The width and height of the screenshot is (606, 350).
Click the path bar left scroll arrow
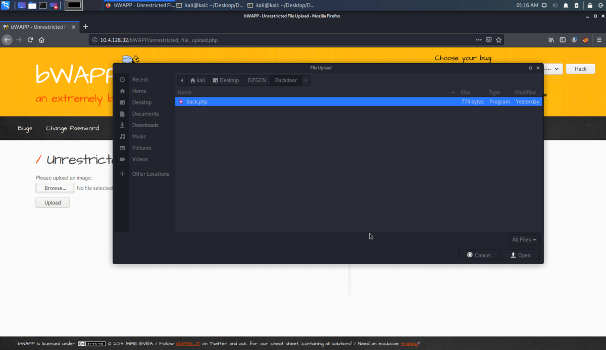[x=182, y=80]
